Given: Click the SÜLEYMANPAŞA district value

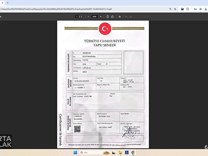Looking at the screenshot, I should [x=89, y=57].
